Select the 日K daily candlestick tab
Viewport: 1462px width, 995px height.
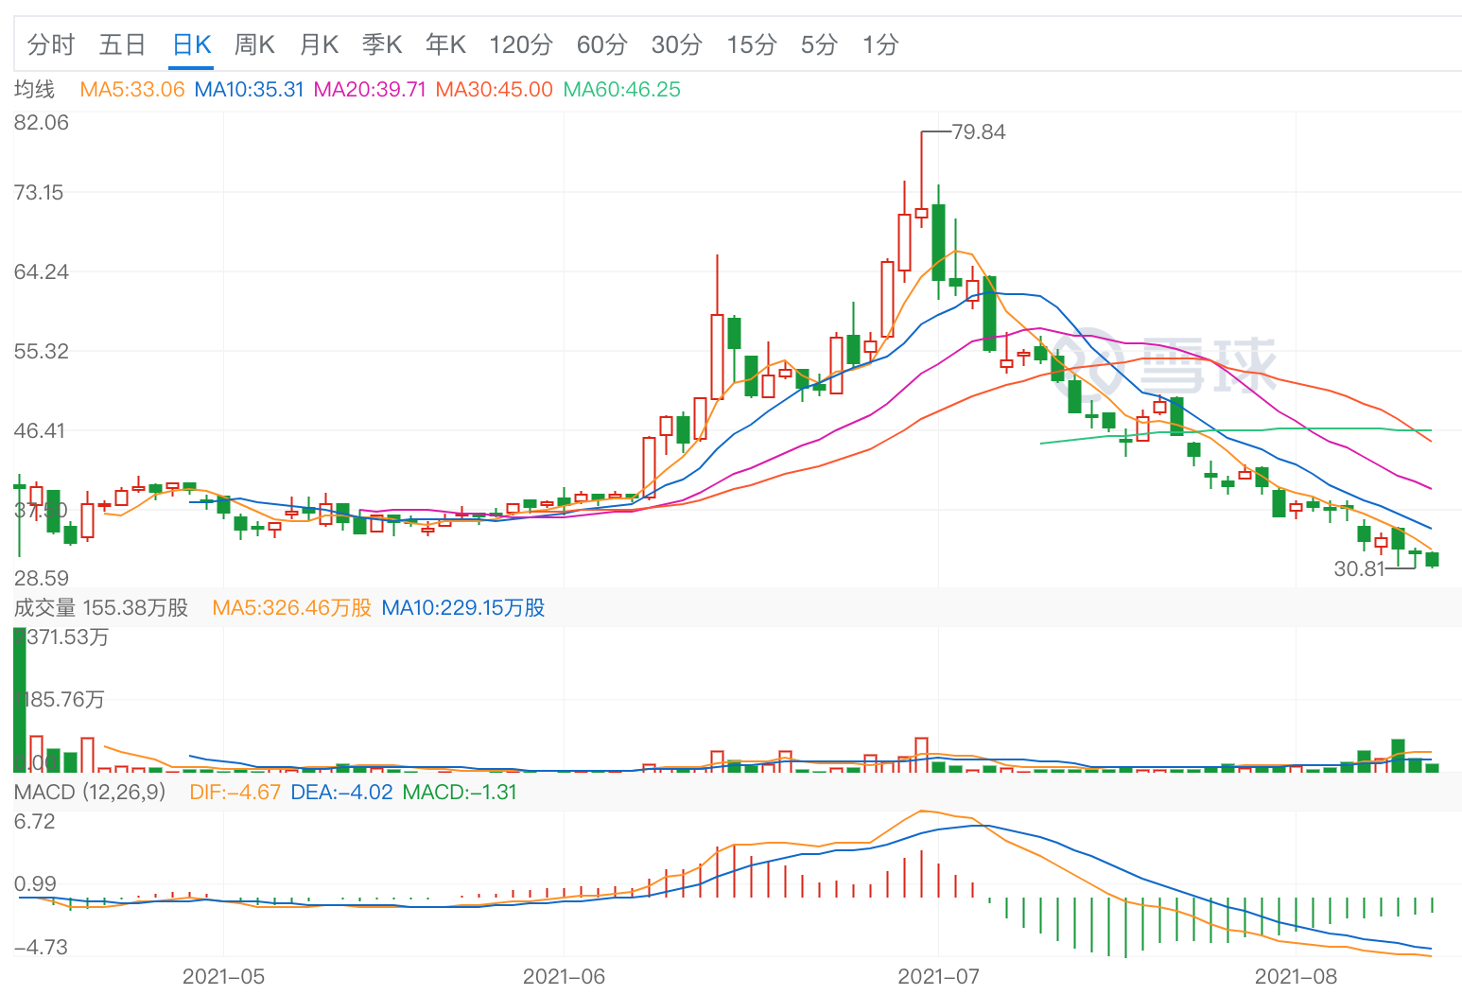click(191, 44)
